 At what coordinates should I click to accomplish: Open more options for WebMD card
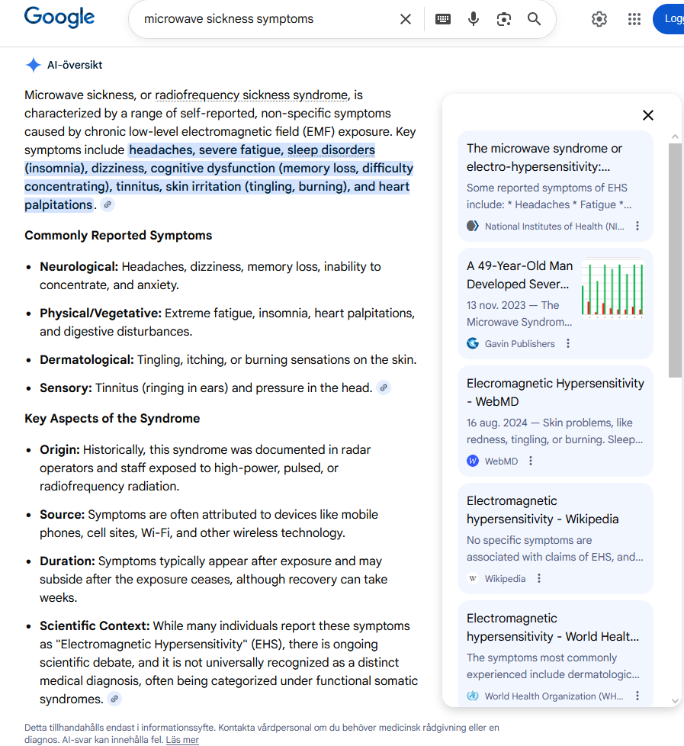pos(531,461)
